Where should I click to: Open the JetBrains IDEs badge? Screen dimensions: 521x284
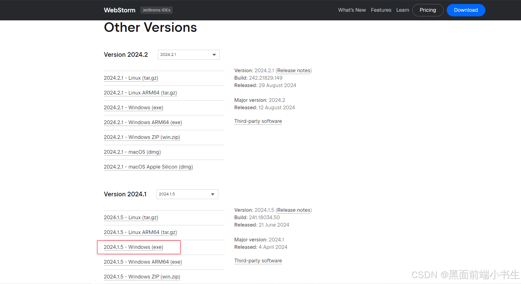click(x=156, y=10)
